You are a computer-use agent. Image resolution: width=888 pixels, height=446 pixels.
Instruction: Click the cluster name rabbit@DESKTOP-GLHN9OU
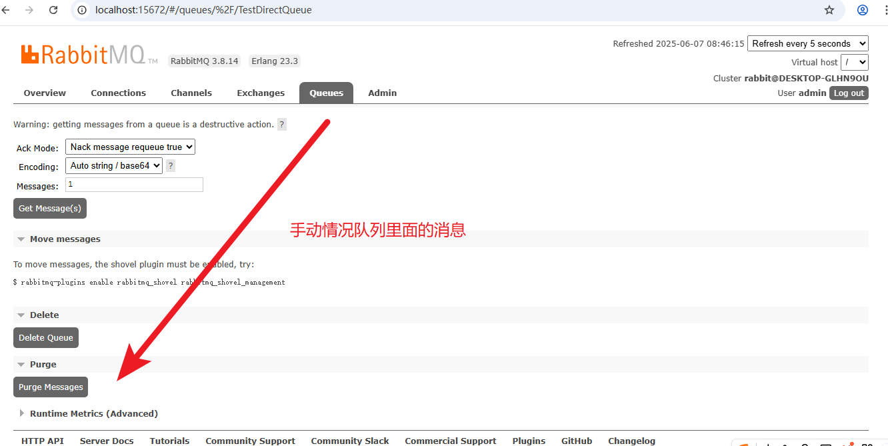807,78
